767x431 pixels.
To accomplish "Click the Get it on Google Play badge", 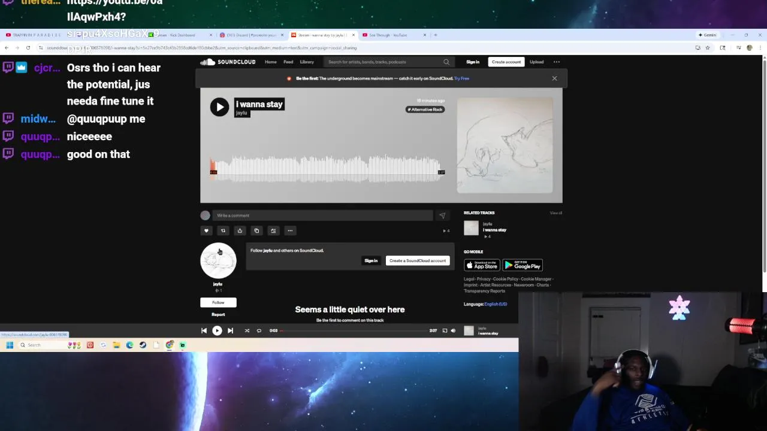I will [x=523, y=265].
